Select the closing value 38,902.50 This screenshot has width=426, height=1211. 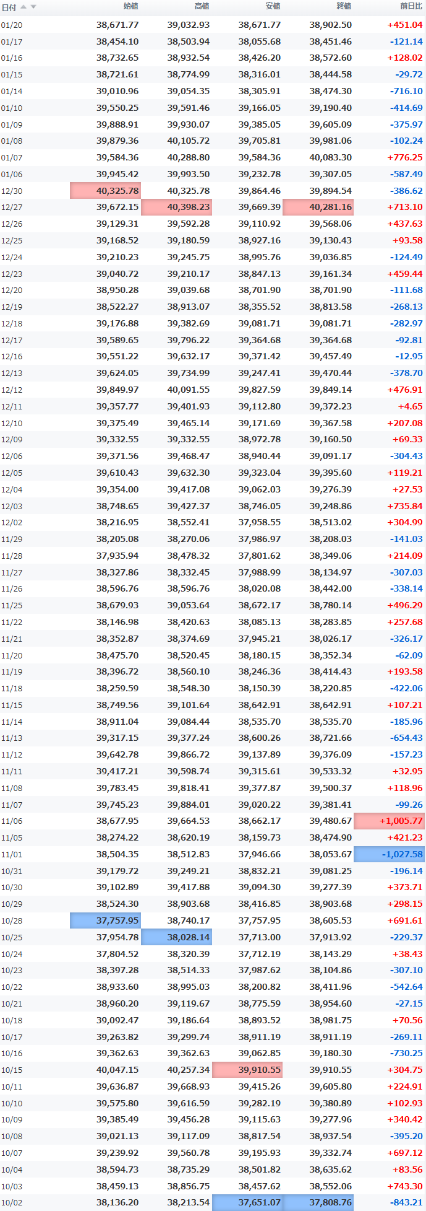330,25
